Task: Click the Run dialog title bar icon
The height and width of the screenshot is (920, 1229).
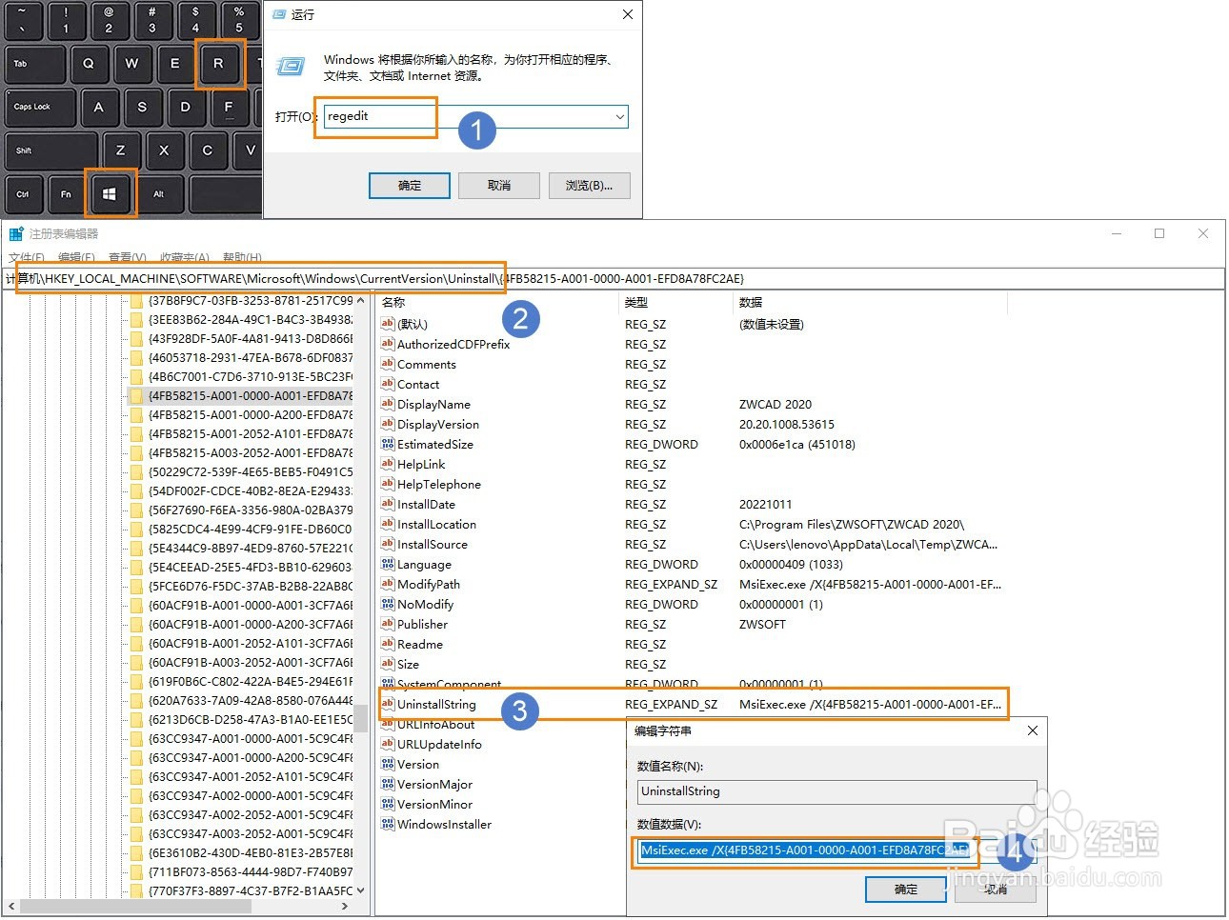Action: pyautogui.click(x=280, y=14)
